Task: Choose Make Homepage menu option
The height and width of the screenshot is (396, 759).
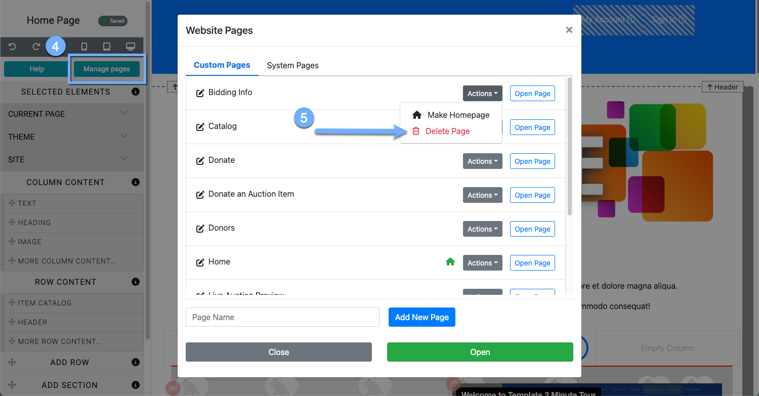Action: tap(458, 115)
